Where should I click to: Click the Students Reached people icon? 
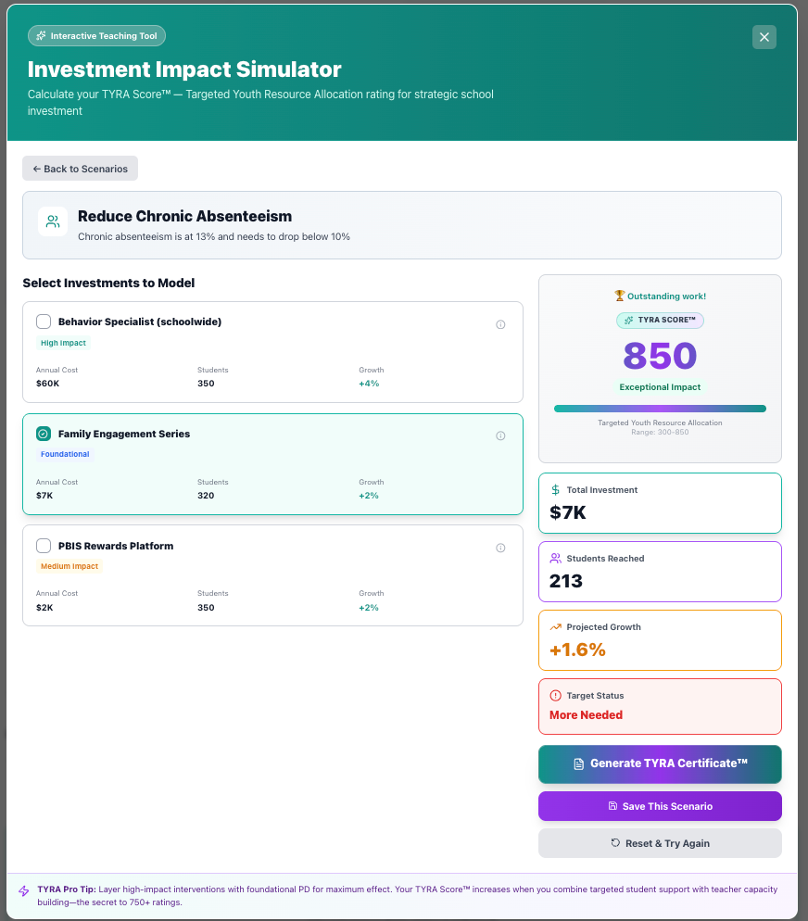[x=556, y=559]
